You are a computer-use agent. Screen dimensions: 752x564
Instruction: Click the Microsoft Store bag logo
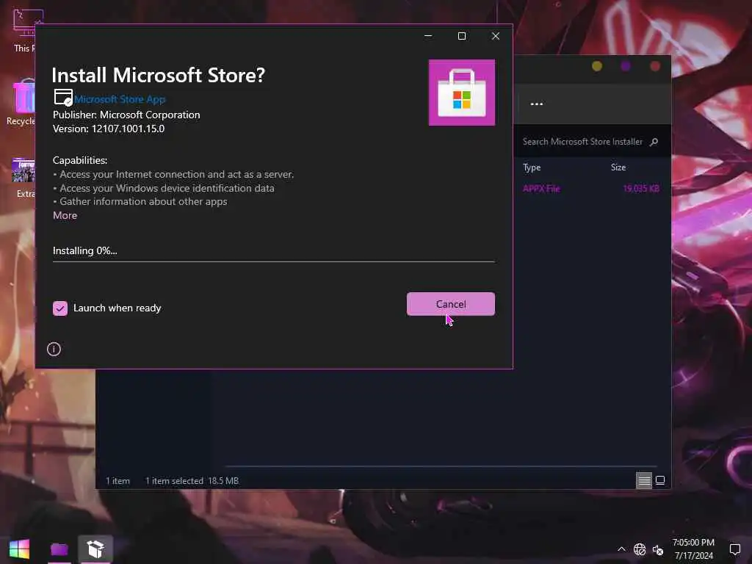pyautogui.click(x=462, y=93)
